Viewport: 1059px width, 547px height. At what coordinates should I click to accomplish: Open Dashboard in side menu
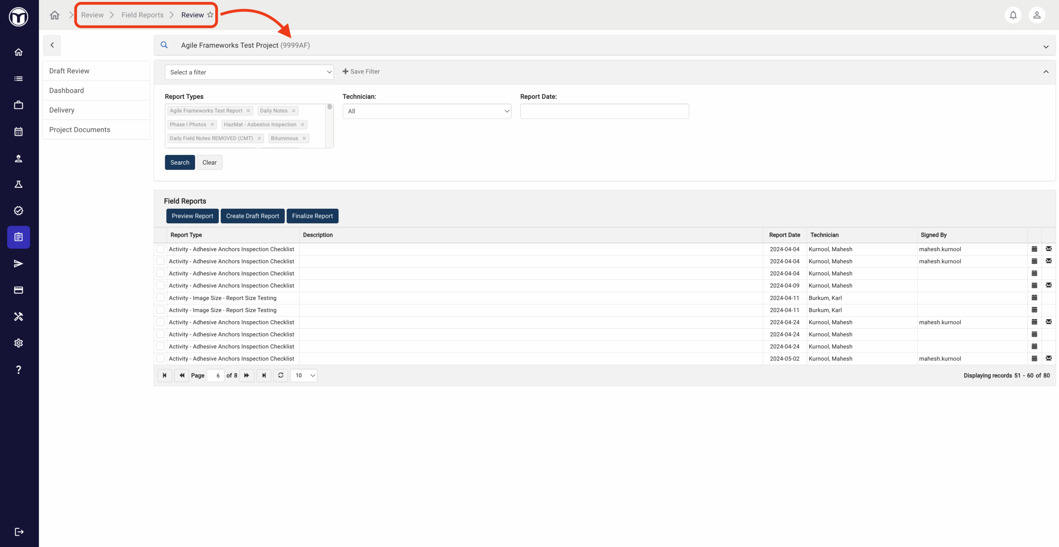coord(96,91)
